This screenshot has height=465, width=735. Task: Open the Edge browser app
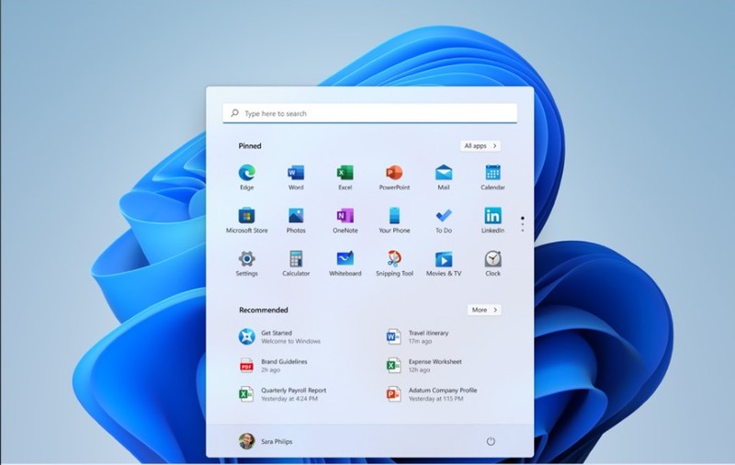(246, 177)
